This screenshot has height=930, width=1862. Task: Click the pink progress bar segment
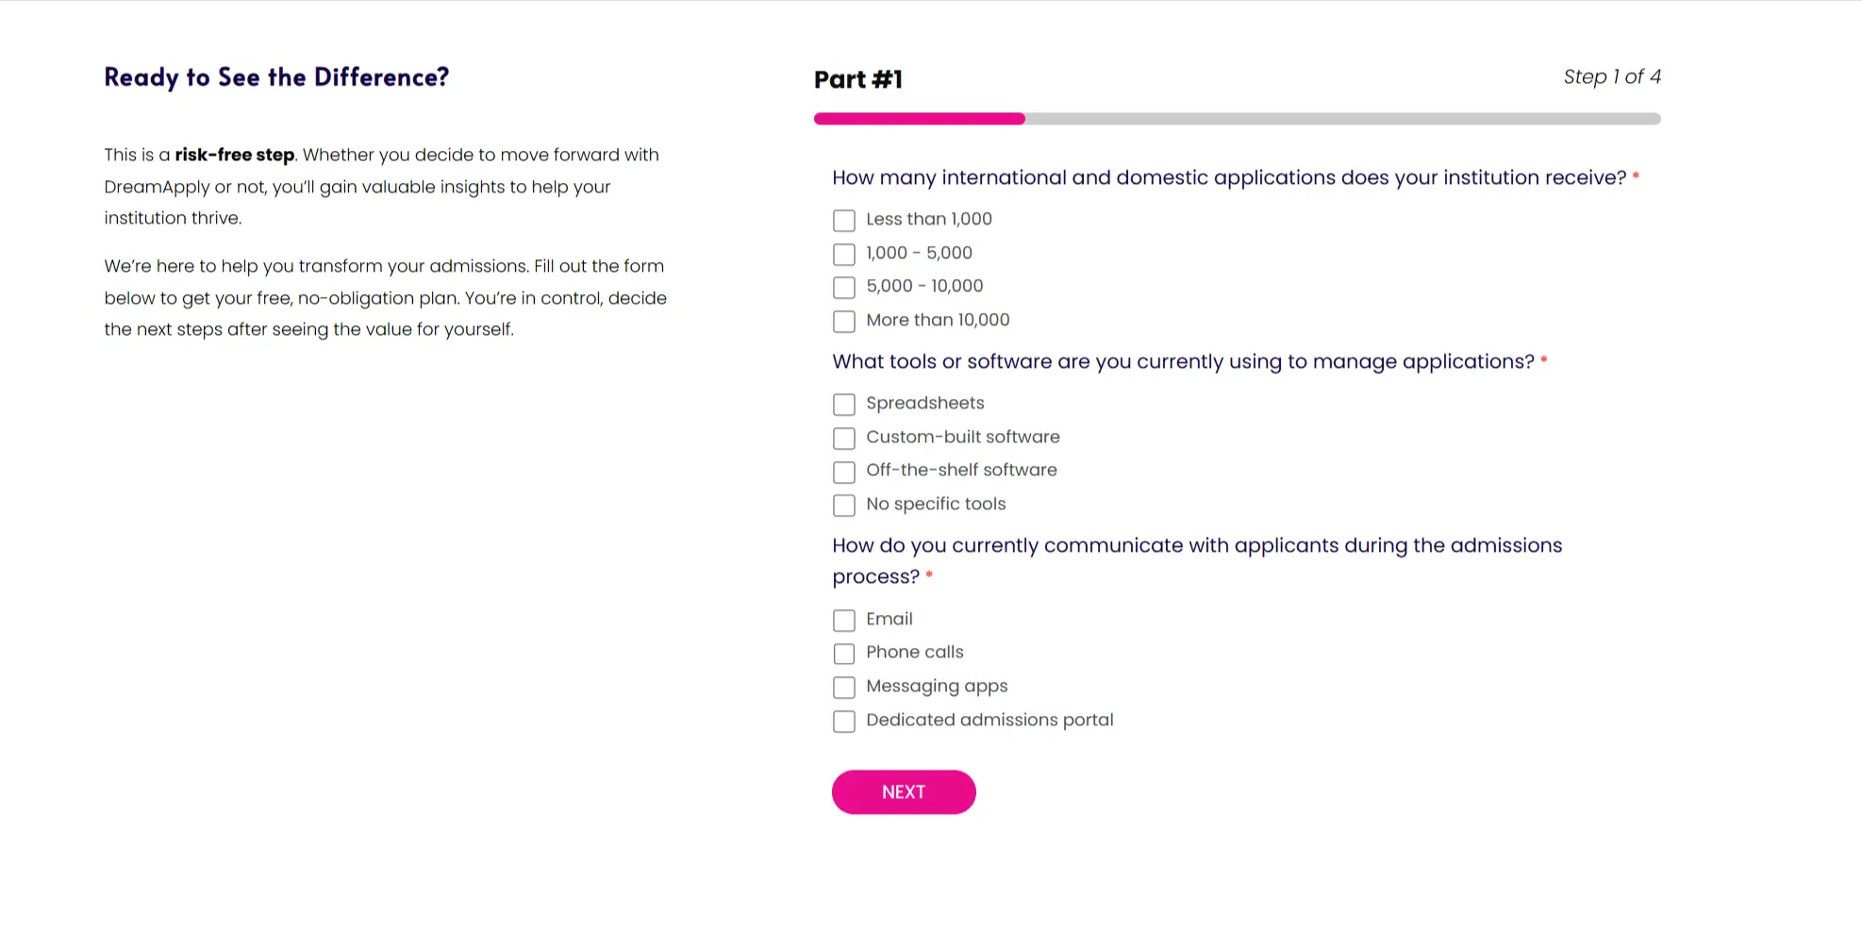click(x=919, y=119)
